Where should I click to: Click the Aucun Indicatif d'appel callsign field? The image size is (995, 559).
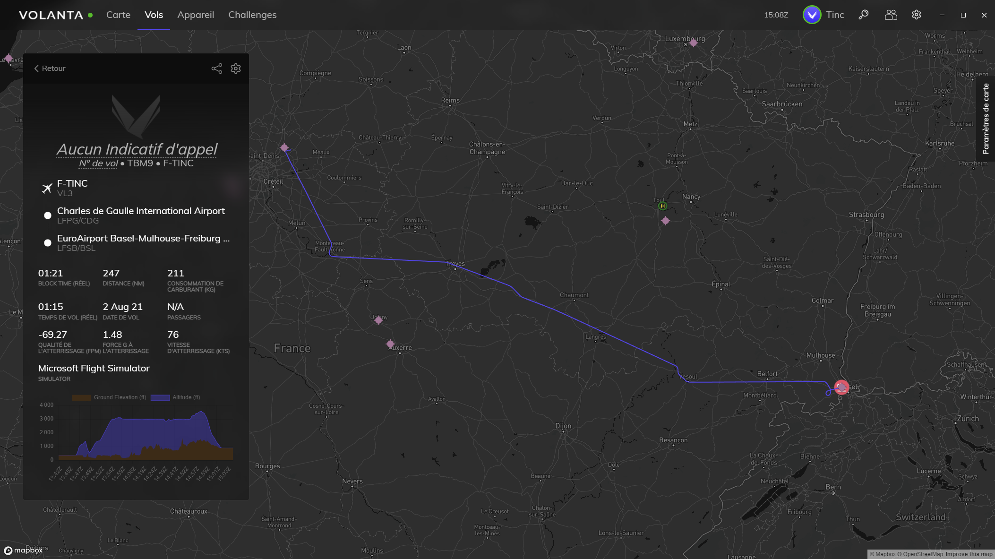coord(137,149)
